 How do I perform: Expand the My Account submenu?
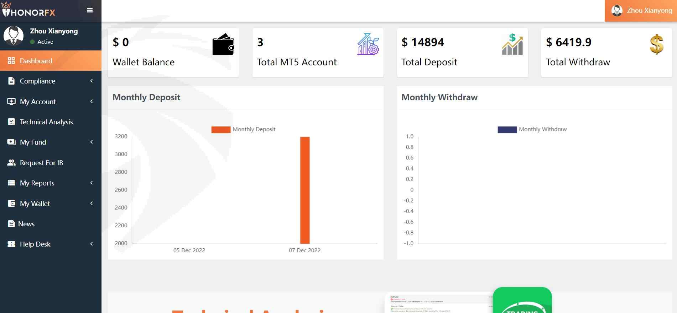point(51,102)
